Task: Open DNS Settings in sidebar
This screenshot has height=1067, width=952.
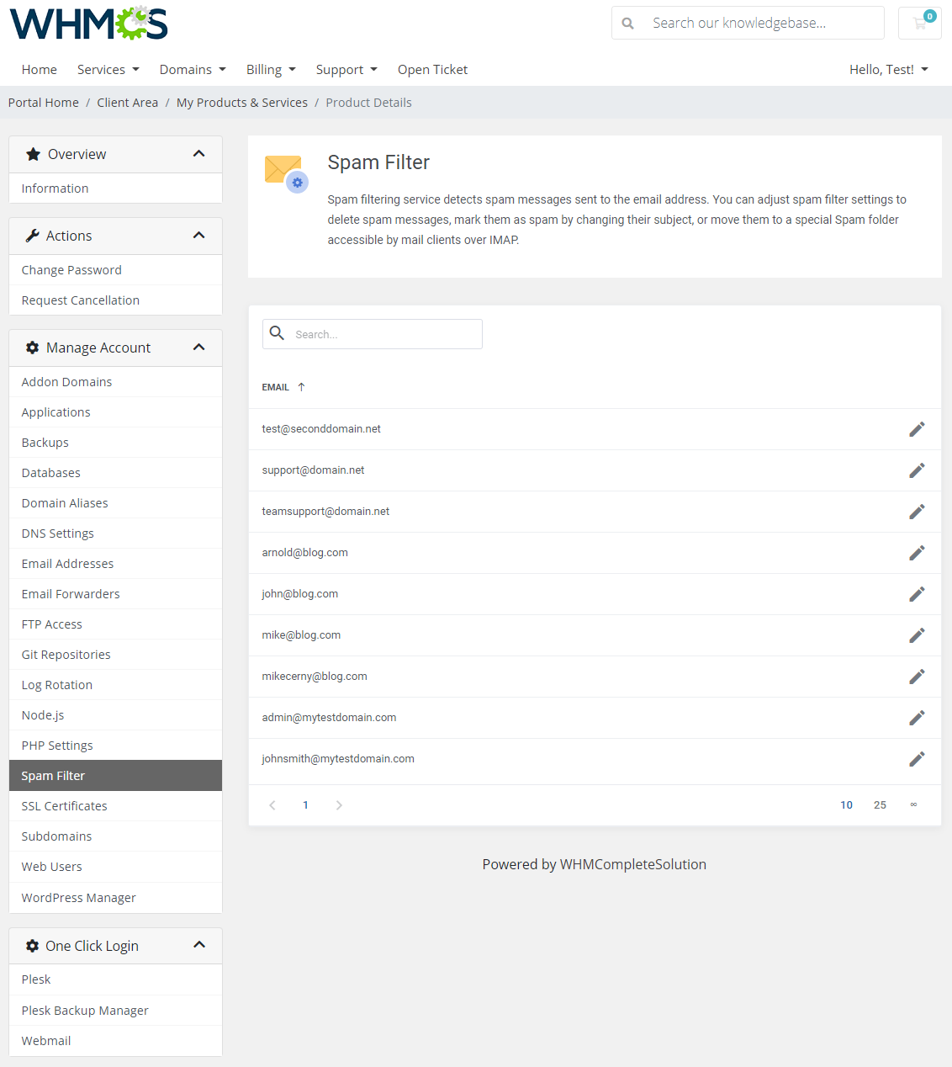Action: click(x=115, y=533)
